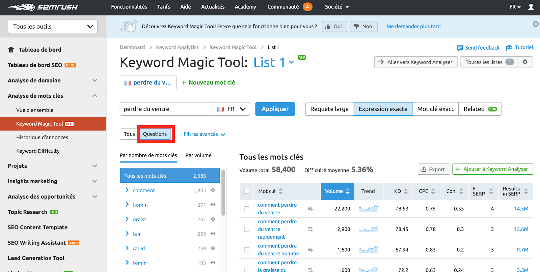
Task: Sort by Results in SERP column arrows
Action: coord(526,191)
